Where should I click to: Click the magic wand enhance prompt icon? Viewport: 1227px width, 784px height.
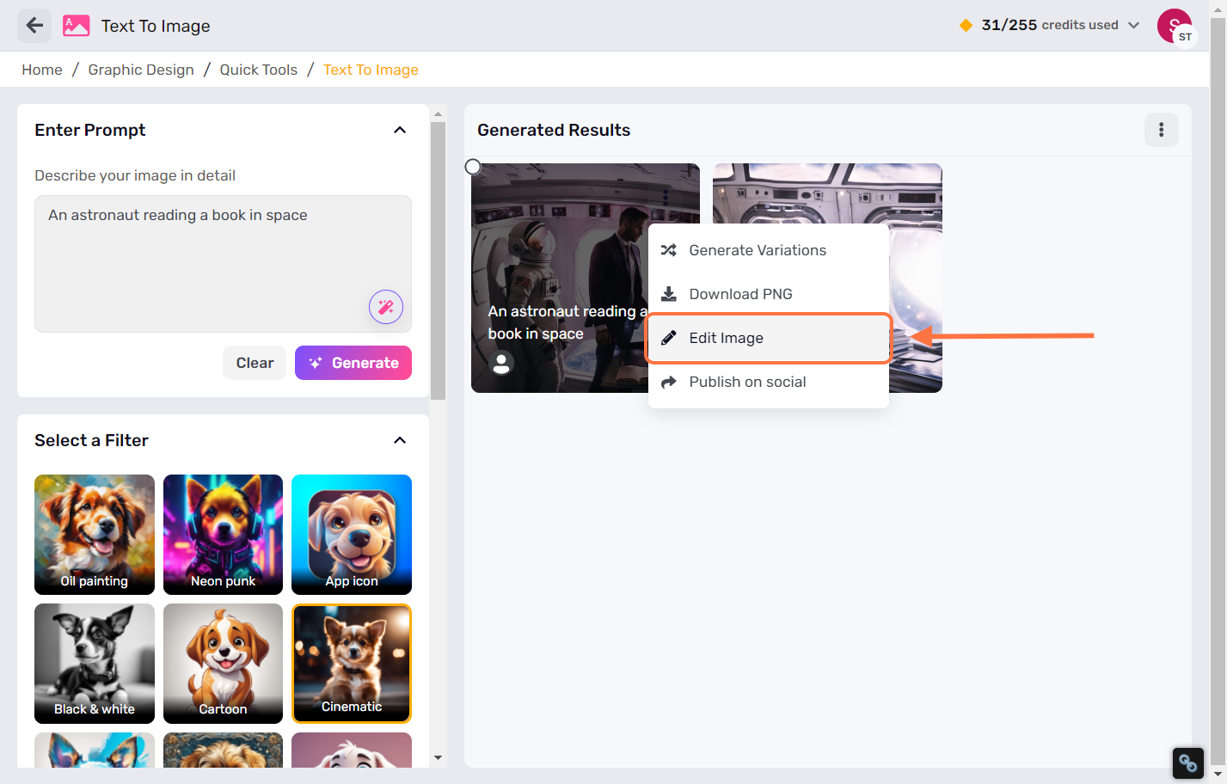tap(386, 307)
